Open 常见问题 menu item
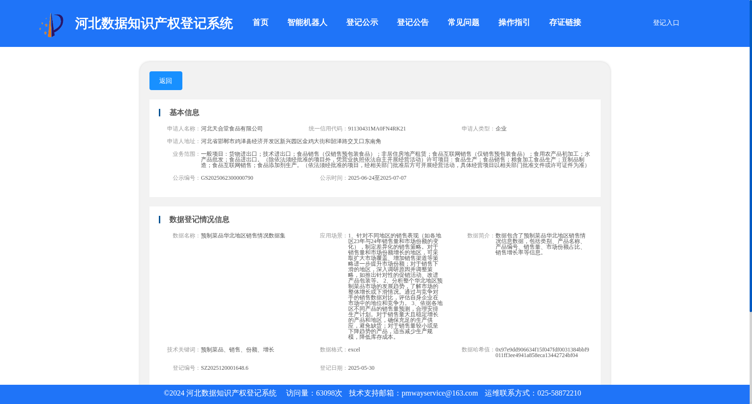 (463, 23)
